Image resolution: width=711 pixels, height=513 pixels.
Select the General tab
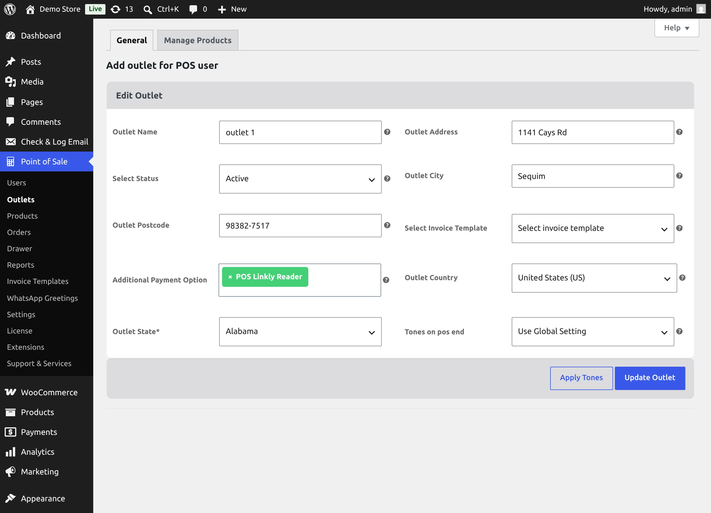[x=132, y=41]
